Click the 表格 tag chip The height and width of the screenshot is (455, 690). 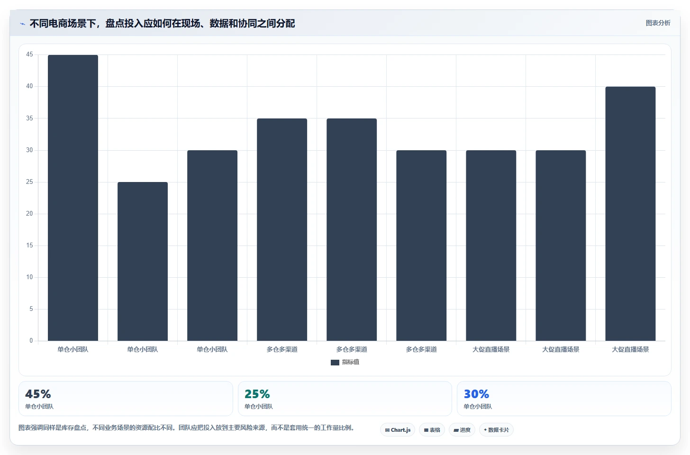pyautogui.click(x=432, y=430)
